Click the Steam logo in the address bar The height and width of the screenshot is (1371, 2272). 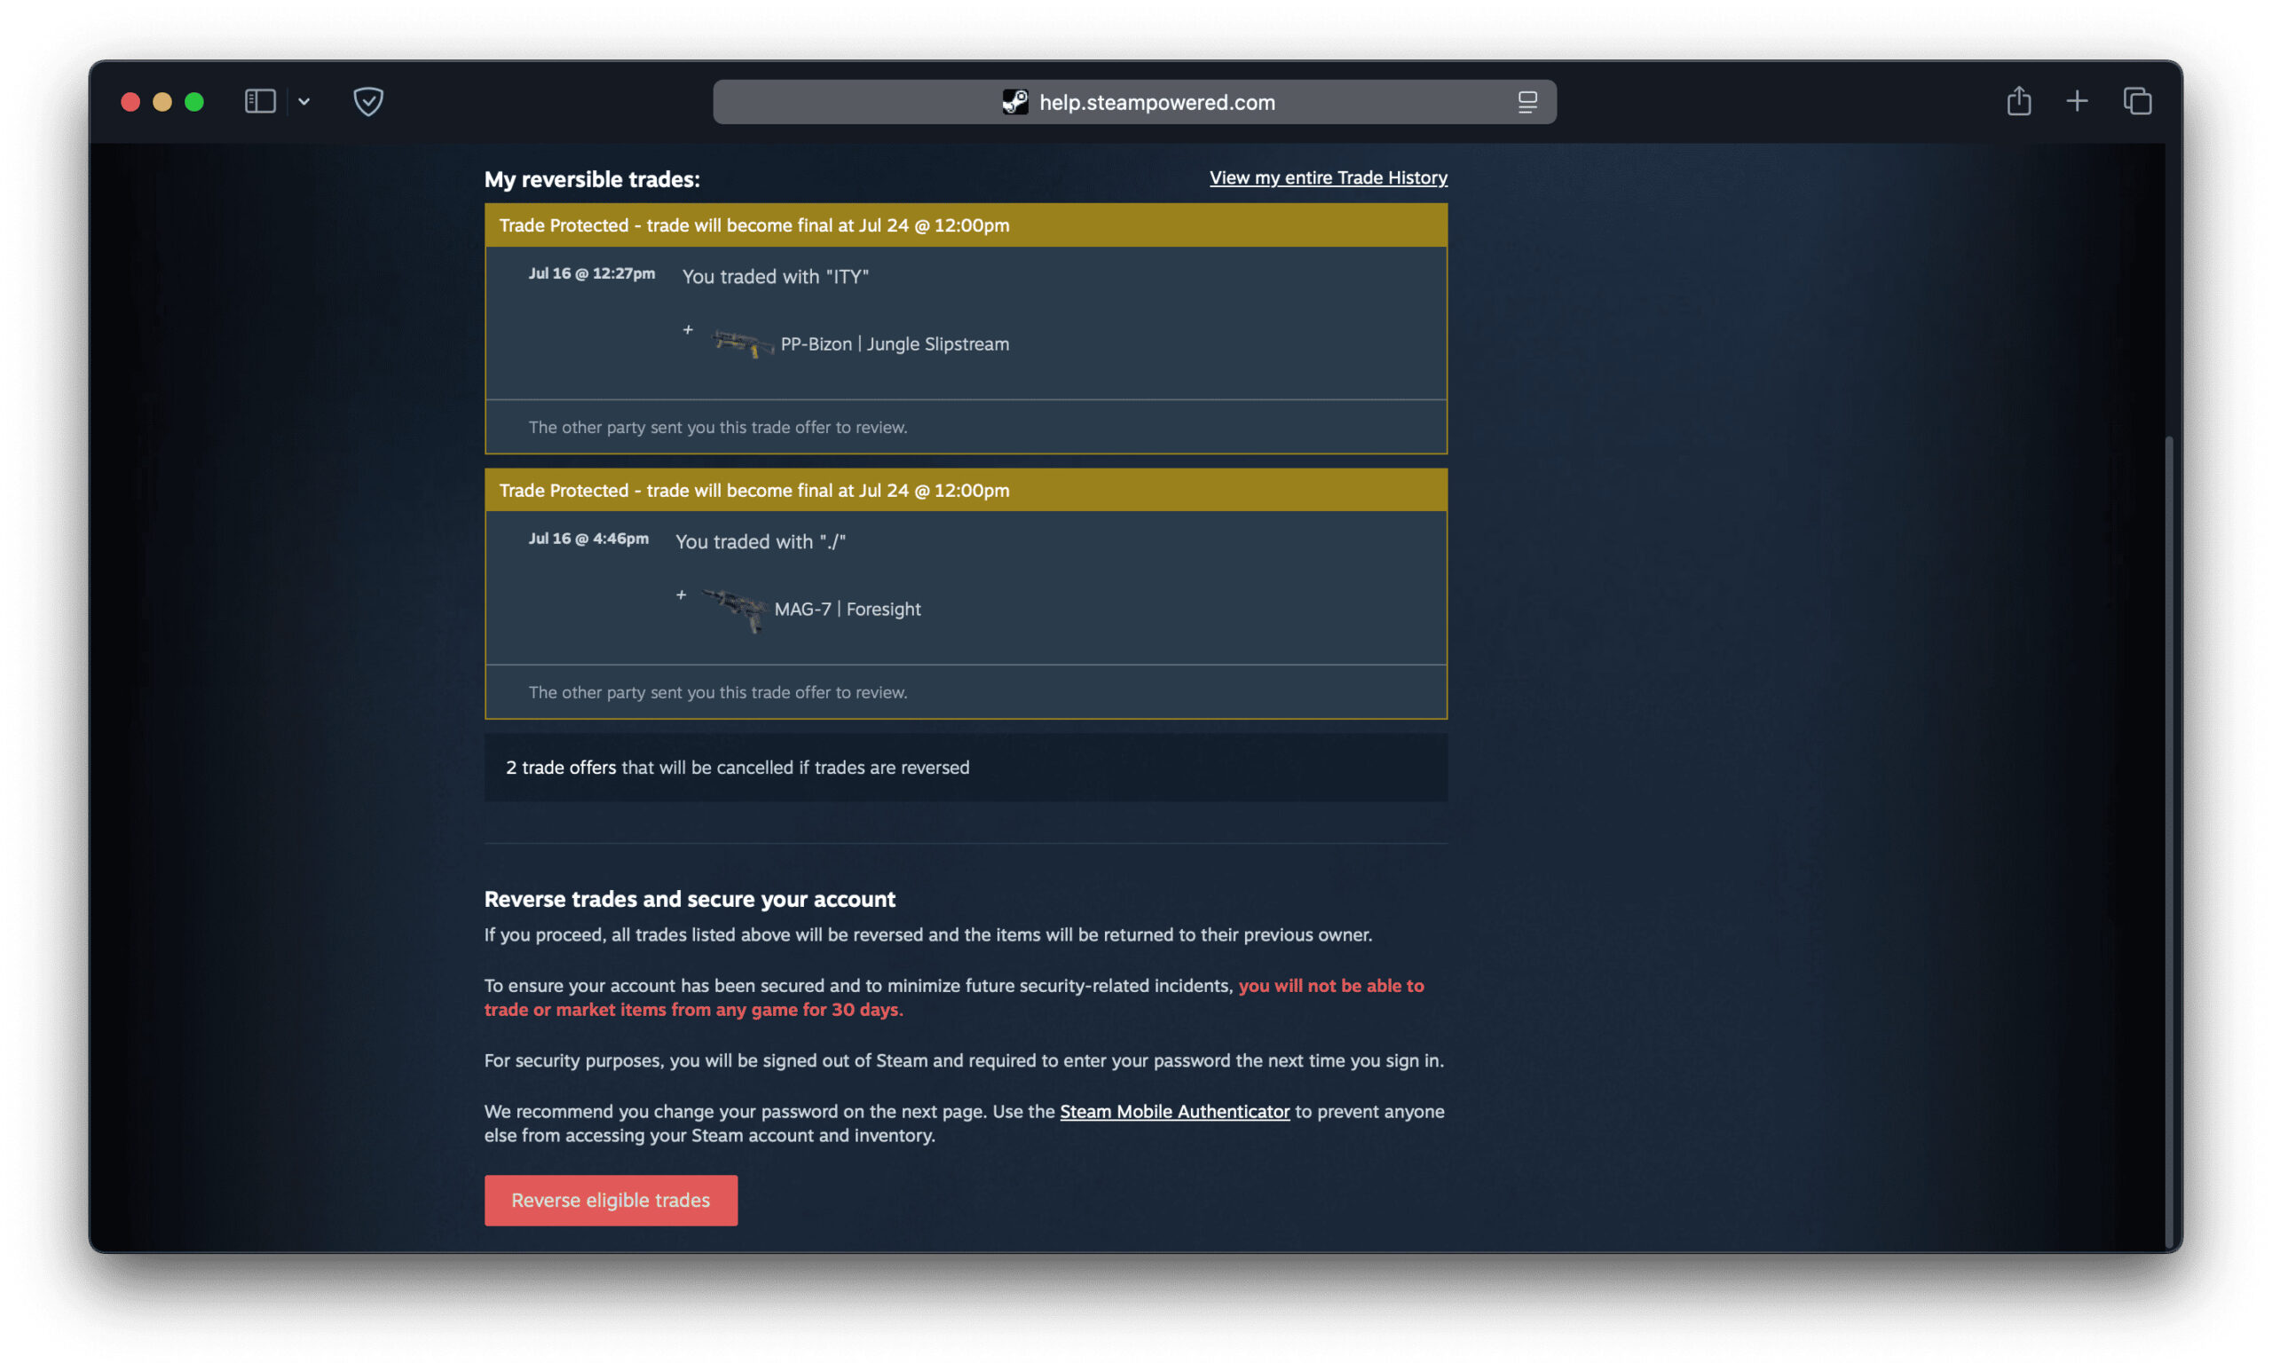coord(1016,102)
